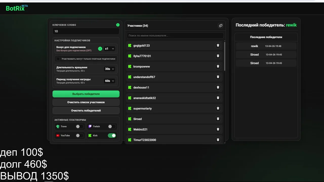Open the 60s reward period dropdown
324x182 pixels.
pos(109,81)
